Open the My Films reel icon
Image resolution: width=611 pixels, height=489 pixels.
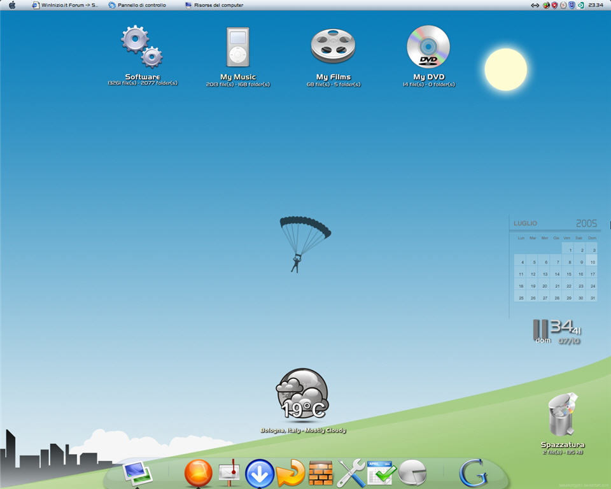[x=333, y=47]
